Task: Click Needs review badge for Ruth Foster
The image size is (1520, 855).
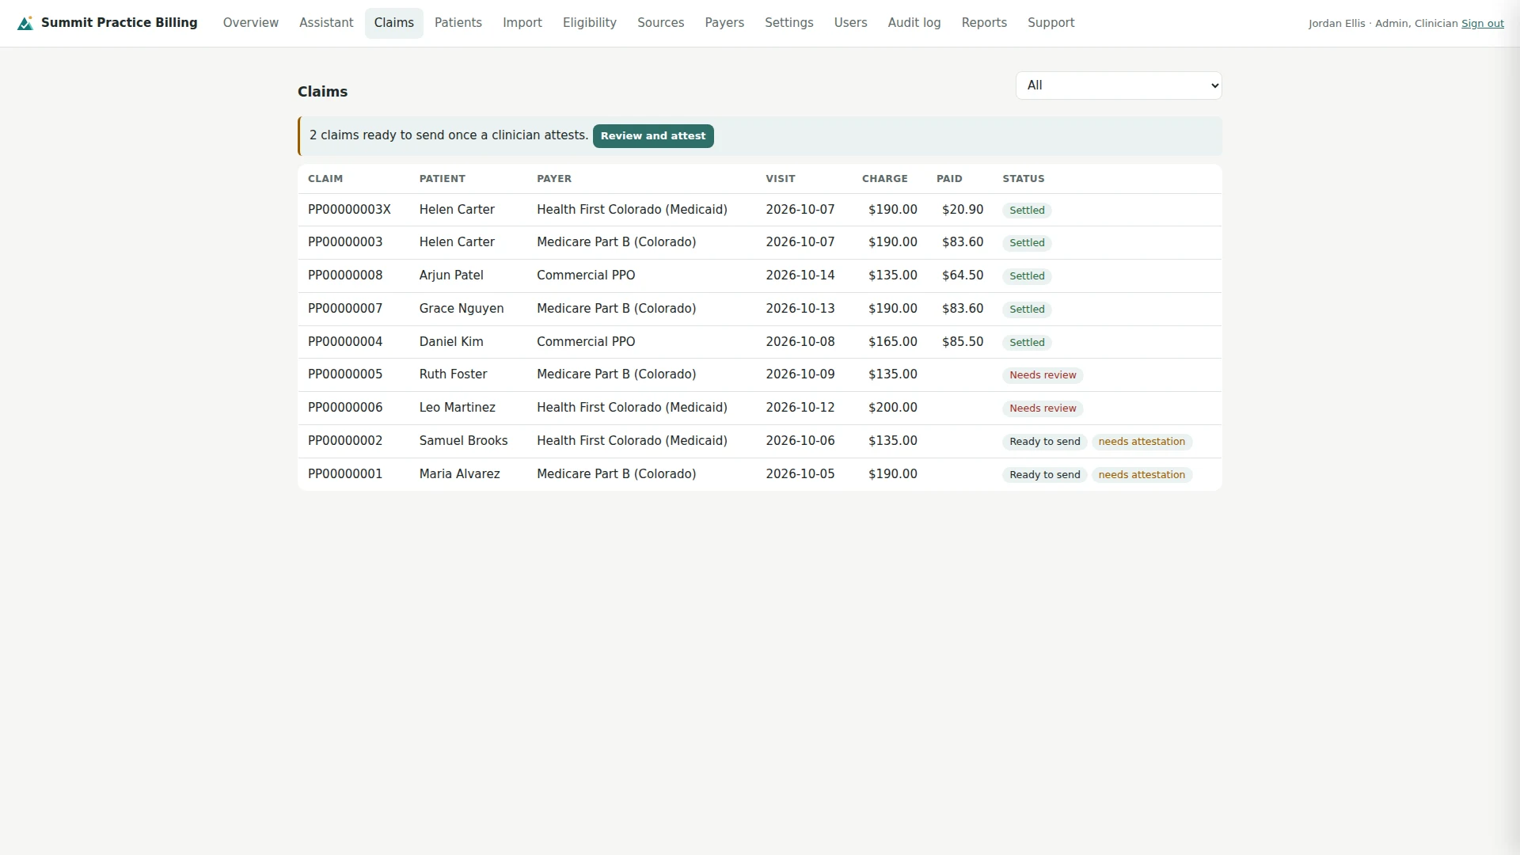Action: click(1043, 375)
